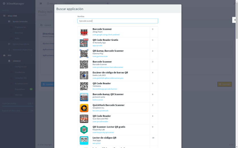Click the pickwick santa scanner icon
The height and width of the screenshot is (148, 238).
pos(84,97)
